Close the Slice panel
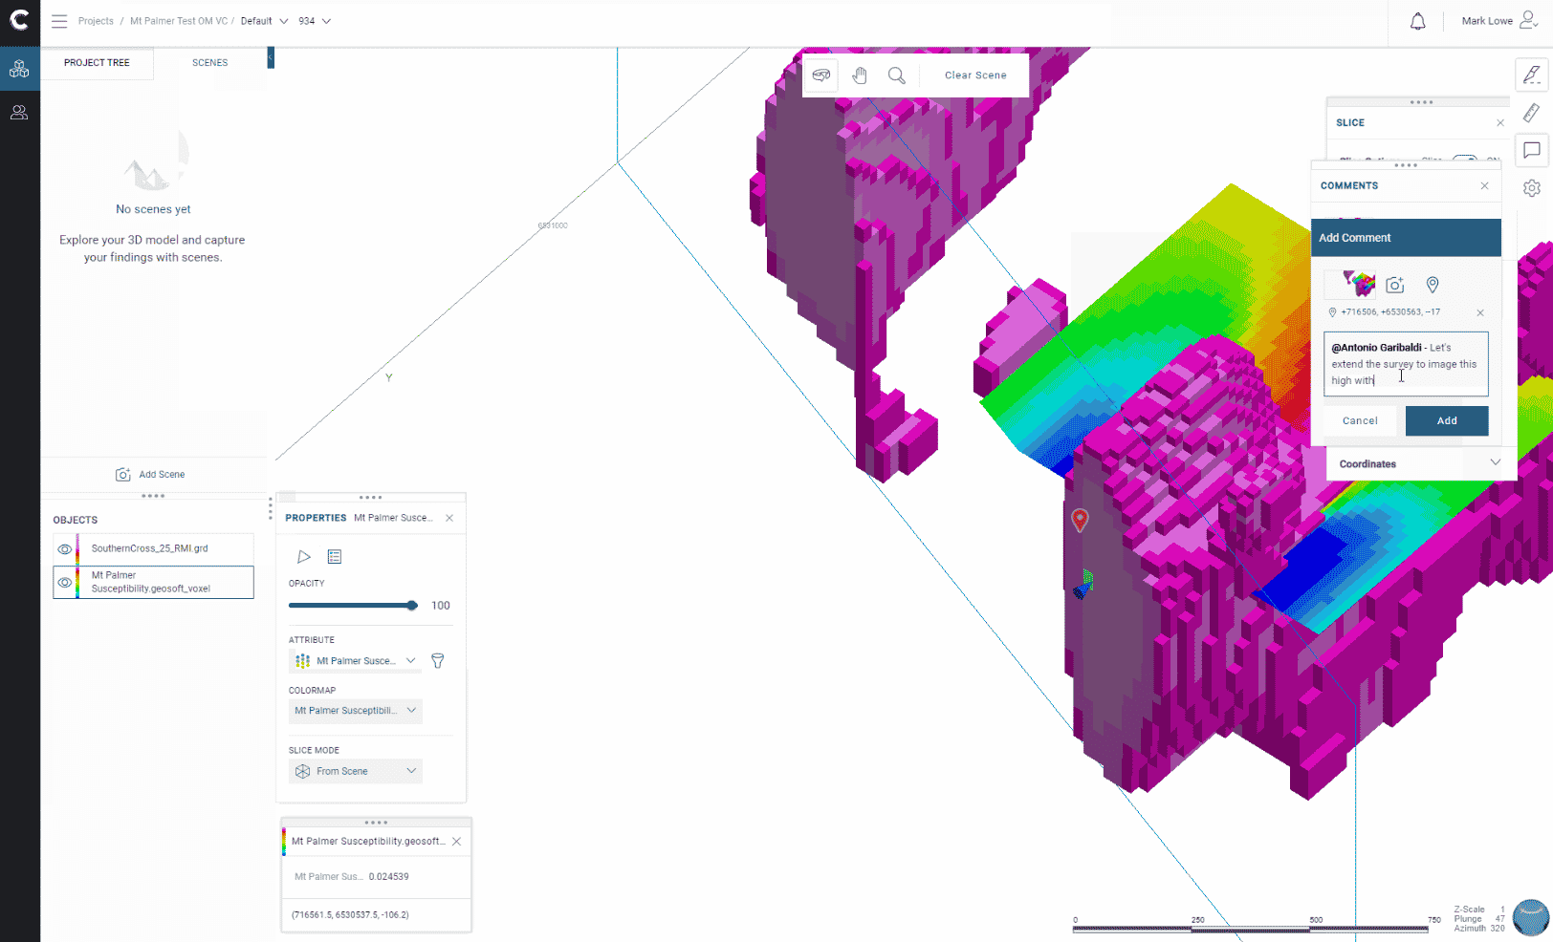The height and width of the screenshot is (942, 1553). pos(1500,123)
